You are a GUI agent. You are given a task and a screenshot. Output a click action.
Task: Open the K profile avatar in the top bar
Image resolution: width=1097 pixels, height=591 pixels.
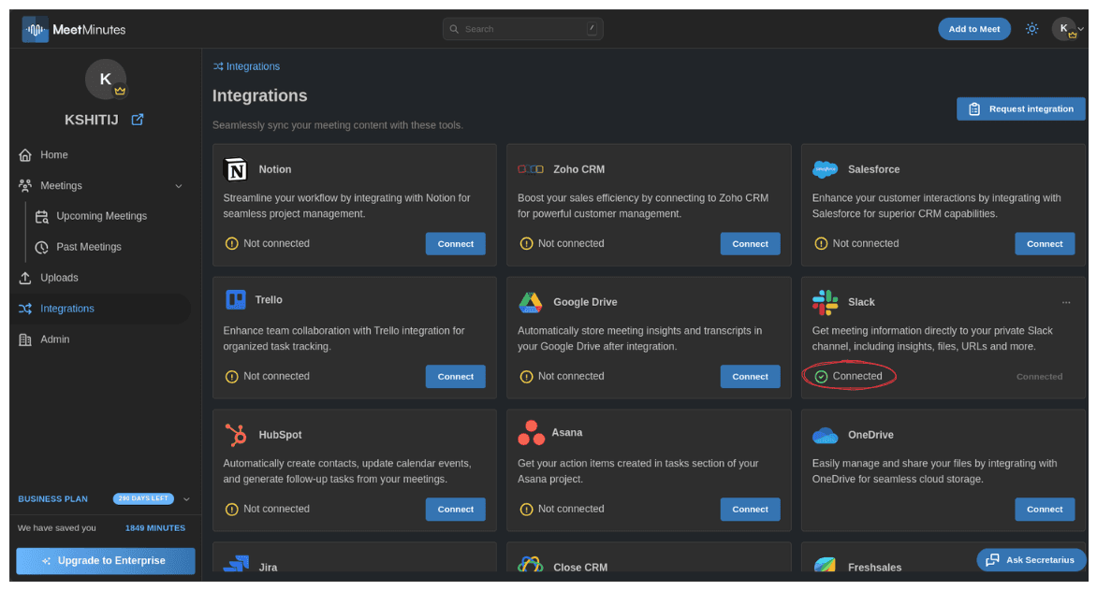(1064, 29)
